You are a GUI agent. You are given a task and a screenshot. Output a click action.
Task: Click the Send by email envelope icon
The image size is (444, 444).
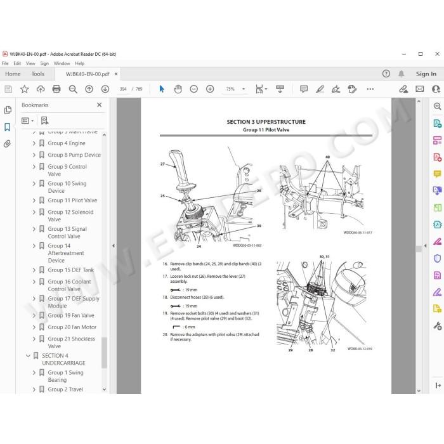pyautogui.click(x=420, y=89)
